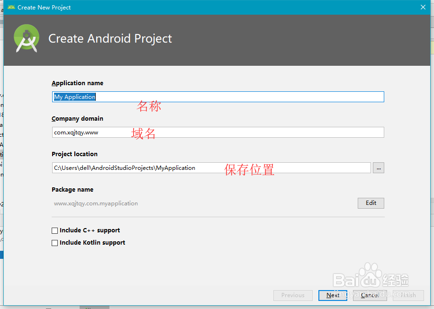
Task: Click the Package name label
Action: pyautogui.click(x=72, y=189)
